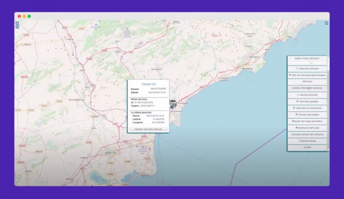Enable 'Mostrar nombre del conductor' checkbox
Viewport: 344px width, 199px height.
292,134
